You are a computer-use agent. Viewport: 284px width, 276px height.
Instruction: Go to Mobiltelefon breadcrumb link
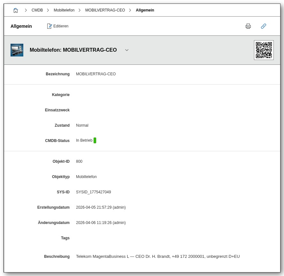pyautogui.click(x=64, y=10)
